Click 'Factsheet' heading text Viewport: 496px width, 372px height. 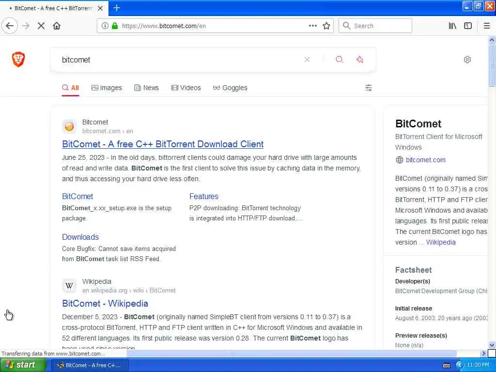414,270
